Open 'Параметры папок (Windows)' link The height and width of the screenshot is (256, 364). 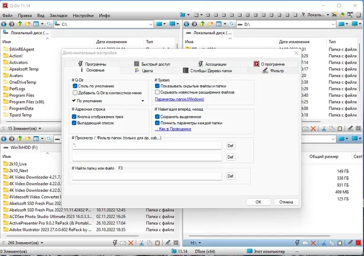coord(179,99)
